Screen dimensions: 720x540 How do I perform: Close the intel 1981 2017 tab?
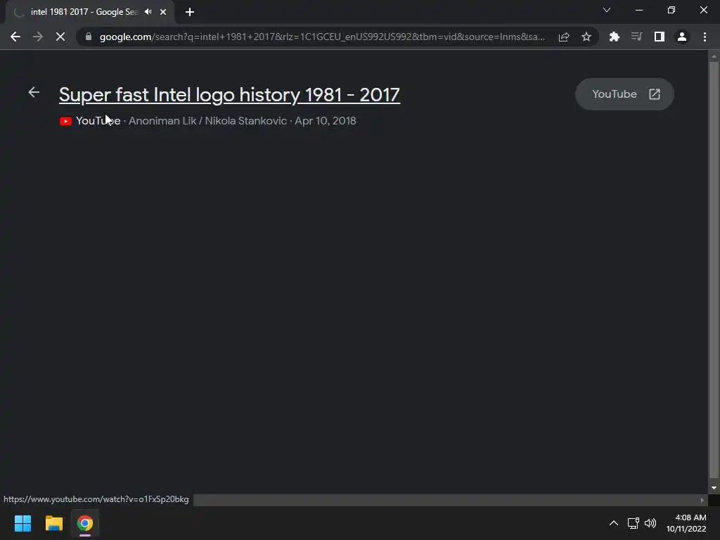click(x=163, y=12)
